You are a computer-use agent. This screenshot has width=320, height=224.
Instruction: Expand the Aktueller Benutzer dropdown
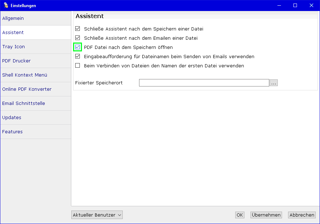(x=97, y=215)
